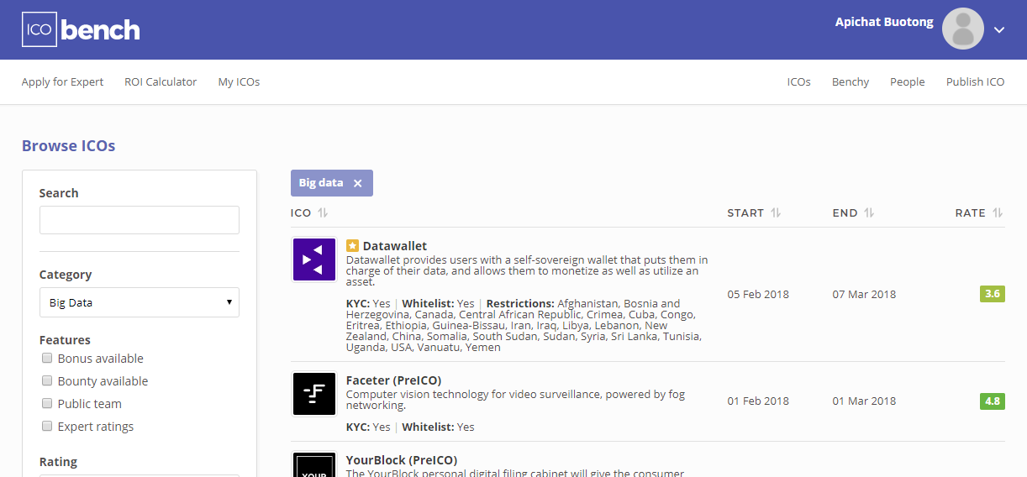Screen dimensions: 1027x477
Task: Open the YourBlock (PreICO) title link
Action: pyautogui.click(x=402, y=460)
